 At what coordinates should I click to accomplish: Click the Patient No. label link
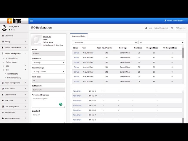pyautogui.click(x=47, y=36)
